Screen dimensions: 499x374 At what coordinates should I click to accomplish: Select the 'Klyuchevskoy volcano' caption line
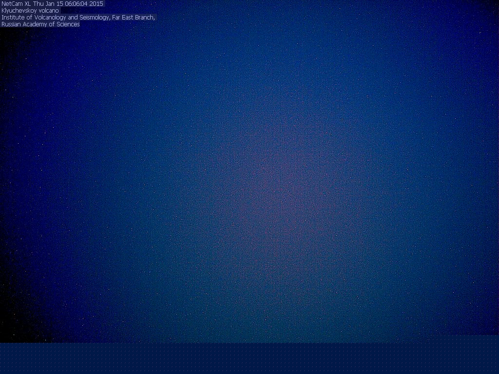tap(30, 11)
